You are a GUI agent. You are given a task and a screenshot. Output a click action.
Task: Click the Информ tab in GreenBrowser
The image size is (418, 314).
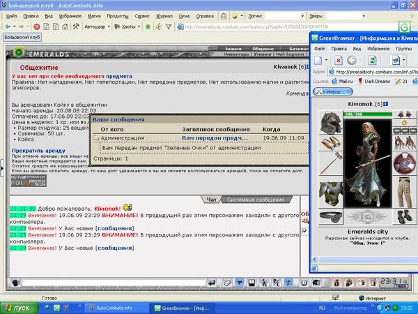pyautogui.click(x=333, y=92)
